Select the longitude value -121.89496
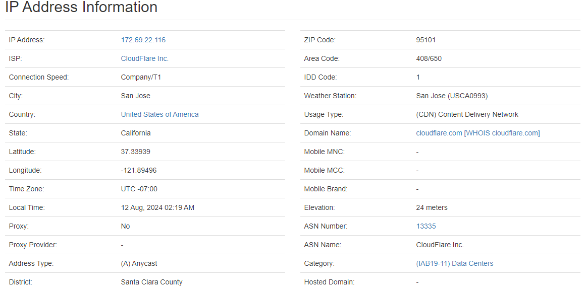Image resolution: width=587 pixels, height=292 pixels. [x=138, y=171]
